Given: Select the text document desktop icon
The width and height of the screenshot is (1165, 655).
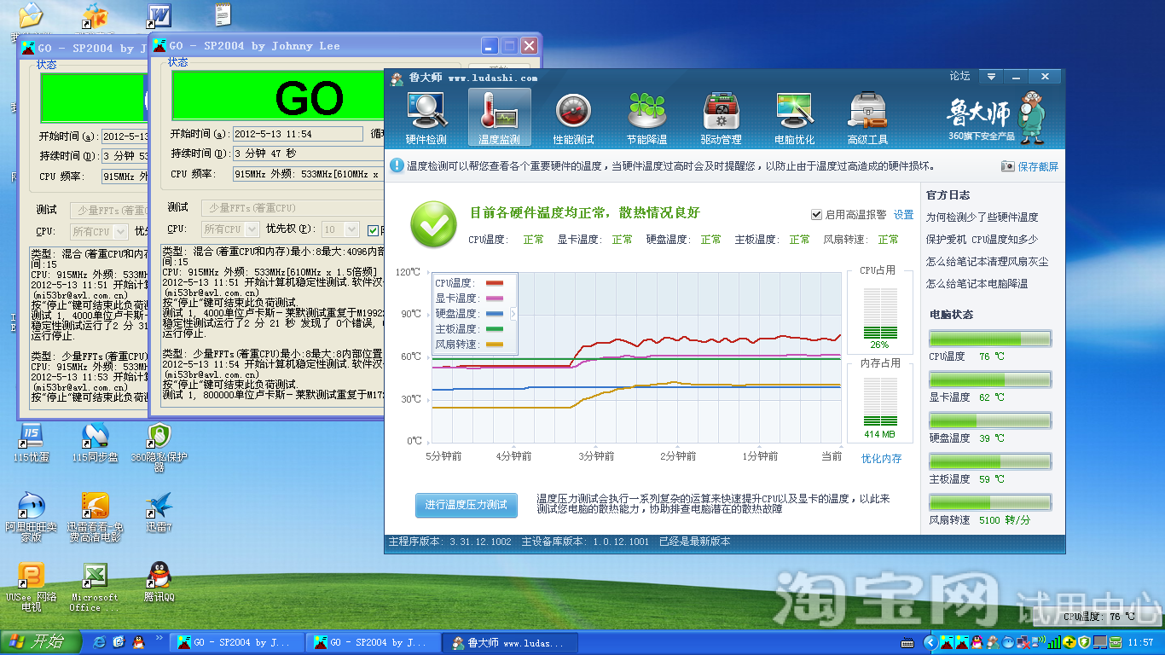Looking at the screenshot, I should click(223, 14).
